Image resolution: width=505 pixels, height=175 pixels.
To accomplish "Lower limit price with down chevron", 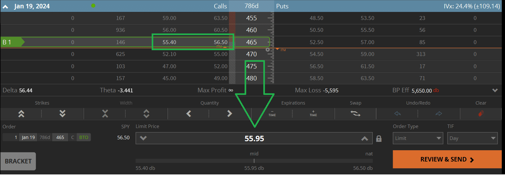I will [143, 138].
